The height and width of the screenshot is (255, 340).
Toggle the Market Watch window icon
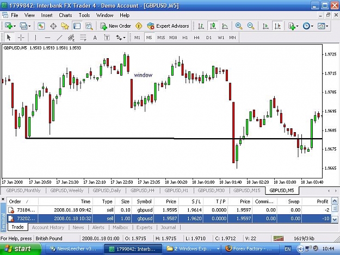pyautogui.click(x=41, y=26)
